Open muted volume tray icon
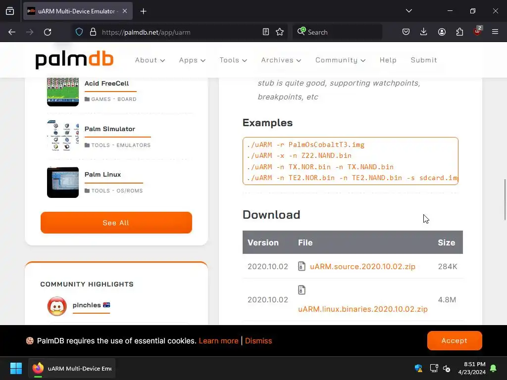 tap(447, 368)
